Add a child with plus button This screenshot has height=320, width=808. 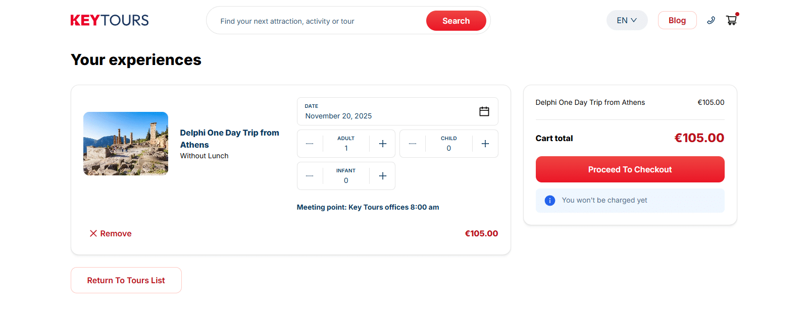coord(485,144)
